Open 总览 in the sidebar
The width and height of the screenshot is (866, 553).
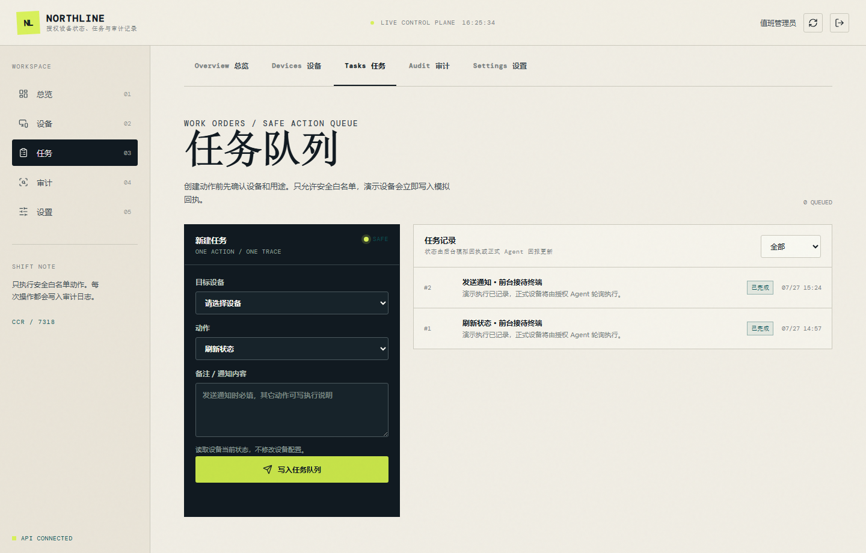point(75,94)
